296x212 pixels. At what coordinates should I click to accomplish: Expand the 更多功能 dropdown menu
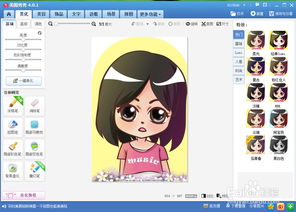150,14
